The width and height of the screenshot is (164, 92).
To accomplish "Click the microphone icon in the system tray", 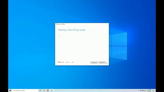I will [140, 90].
